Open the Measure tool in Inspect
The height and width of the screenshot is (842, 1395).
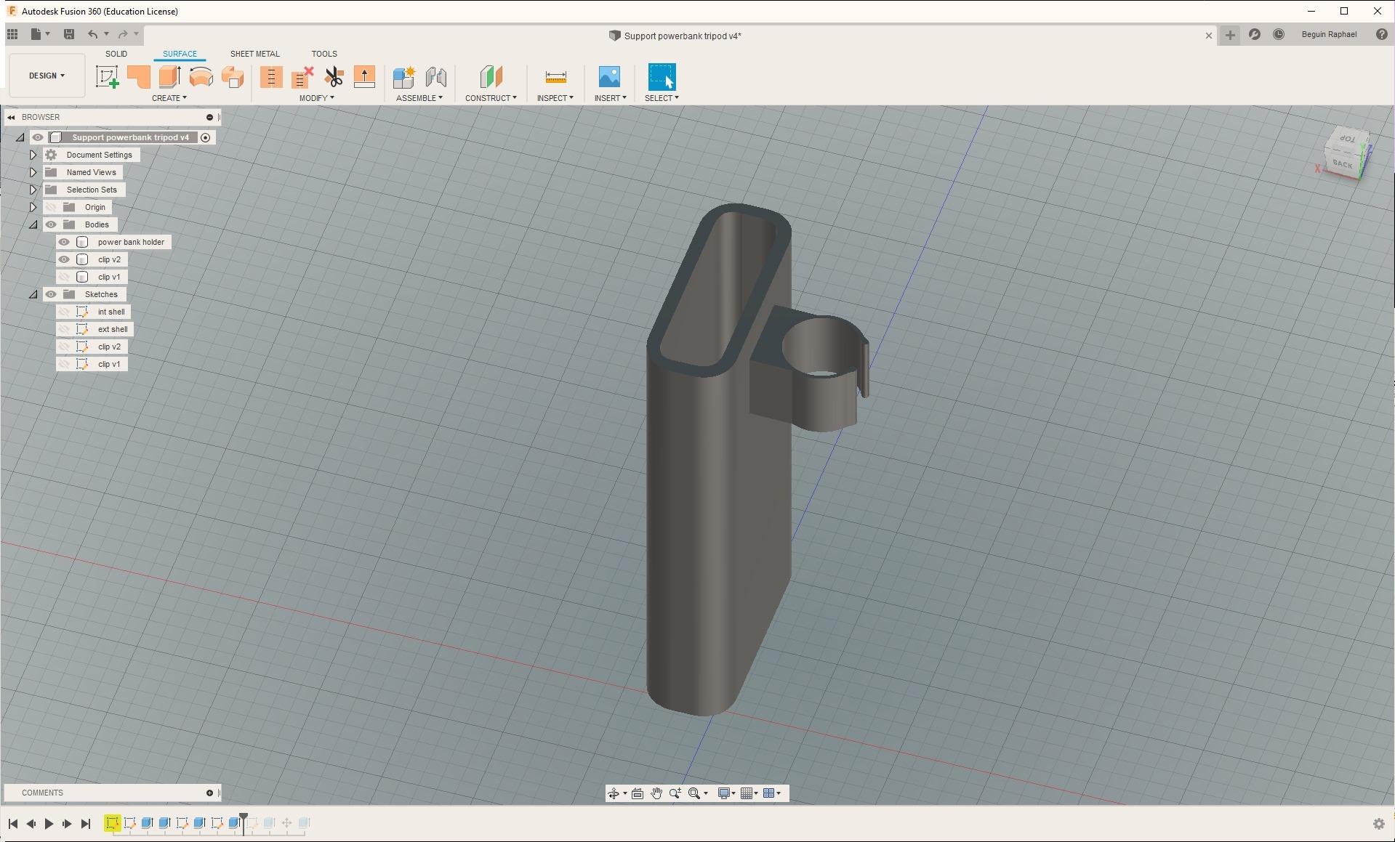click(555, 77)
